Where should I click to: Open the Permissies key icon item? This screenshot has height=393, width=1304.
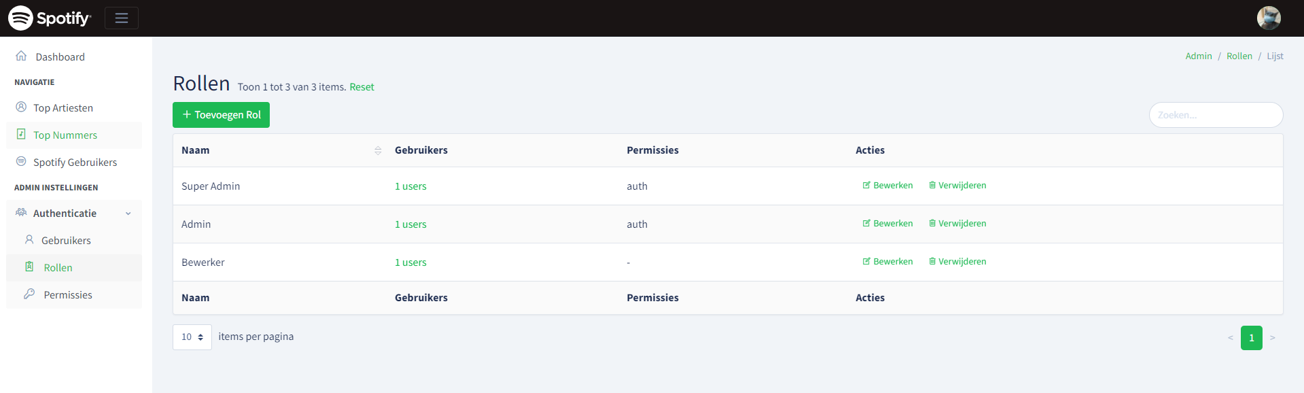point(29,294)
